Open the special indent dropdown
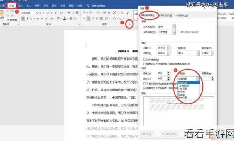Screen dimensions: 234x141 click(198, 53)
